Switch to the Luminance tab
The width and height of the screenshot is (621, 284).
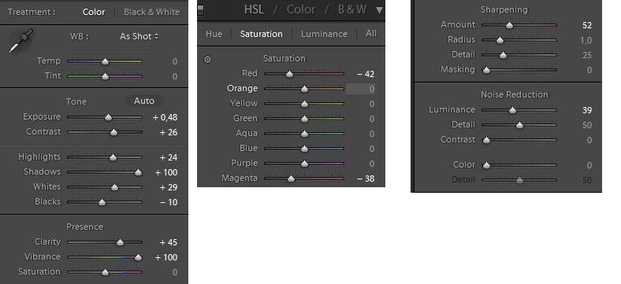324,34
